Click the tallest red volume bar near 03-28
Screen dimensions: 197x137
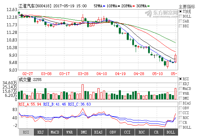pyautogui.click(x=83, y=92)
